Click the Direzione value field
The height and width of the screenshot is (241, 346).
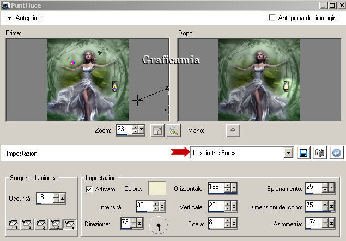(125, 223)
